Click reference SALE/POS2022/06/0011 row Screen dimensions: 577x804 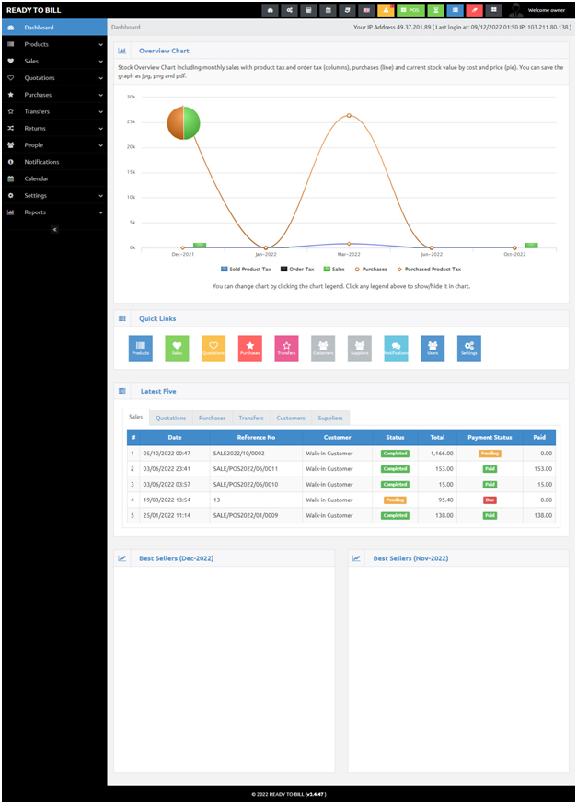pos(341,468)
